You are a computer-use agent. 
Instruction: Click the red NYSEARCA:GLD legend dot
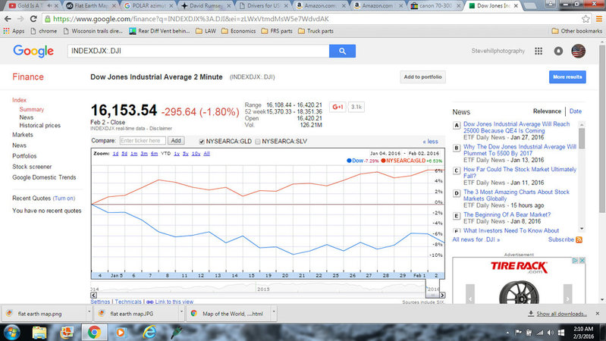tap(383, 161)
